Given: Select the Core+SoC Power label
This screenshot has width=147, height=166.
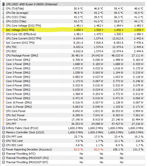Looking at the screenshot, I should click(16, 120).
